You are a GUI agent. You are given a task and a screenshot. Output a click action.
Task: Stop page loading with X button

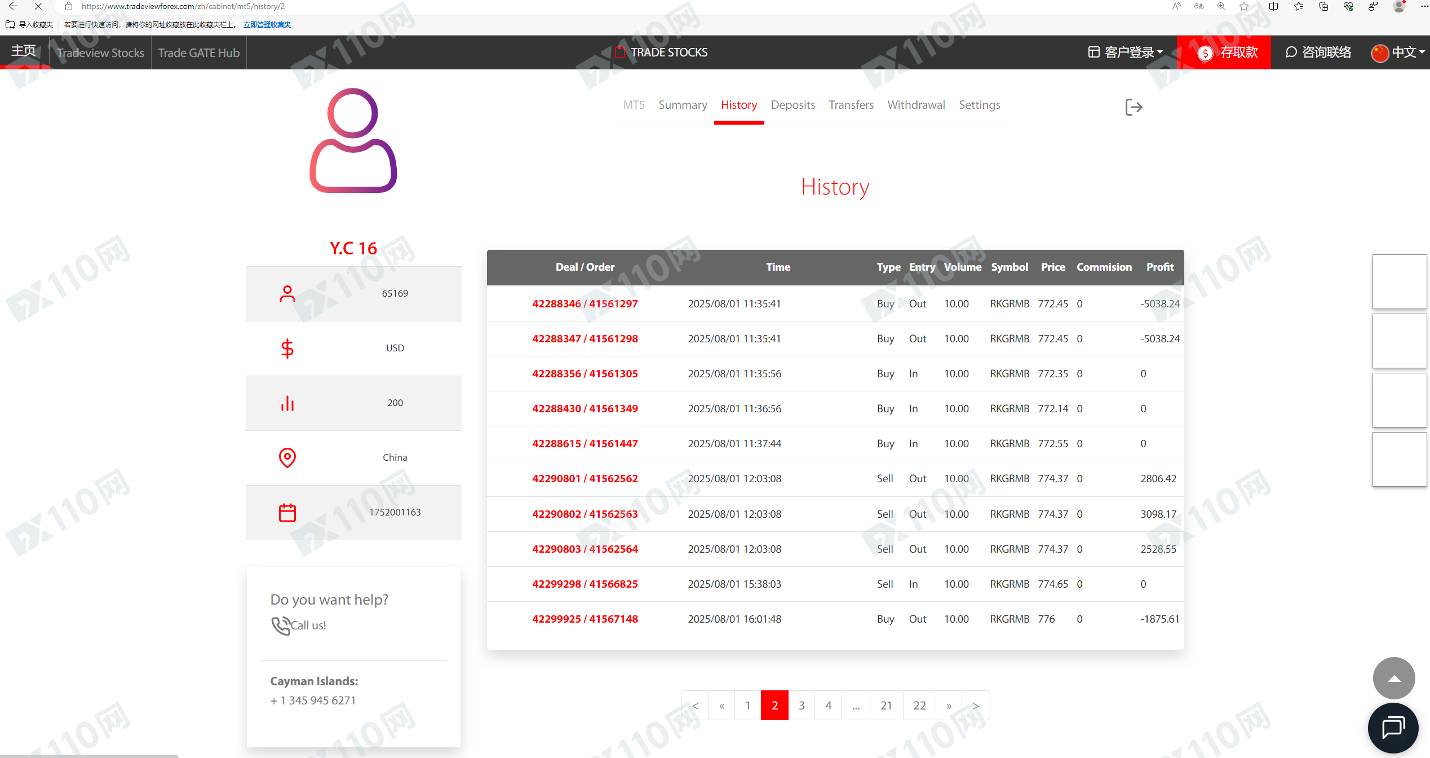pyautogui.click(x=38, y=6)
